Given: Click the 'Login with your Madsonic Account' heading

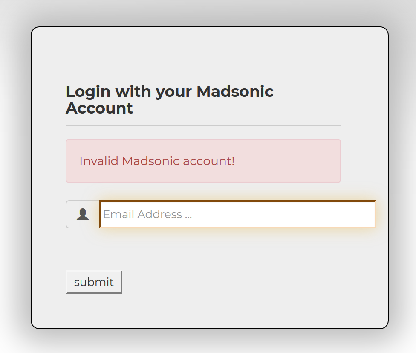Looking at the screenshot, I should coord(170,99).
